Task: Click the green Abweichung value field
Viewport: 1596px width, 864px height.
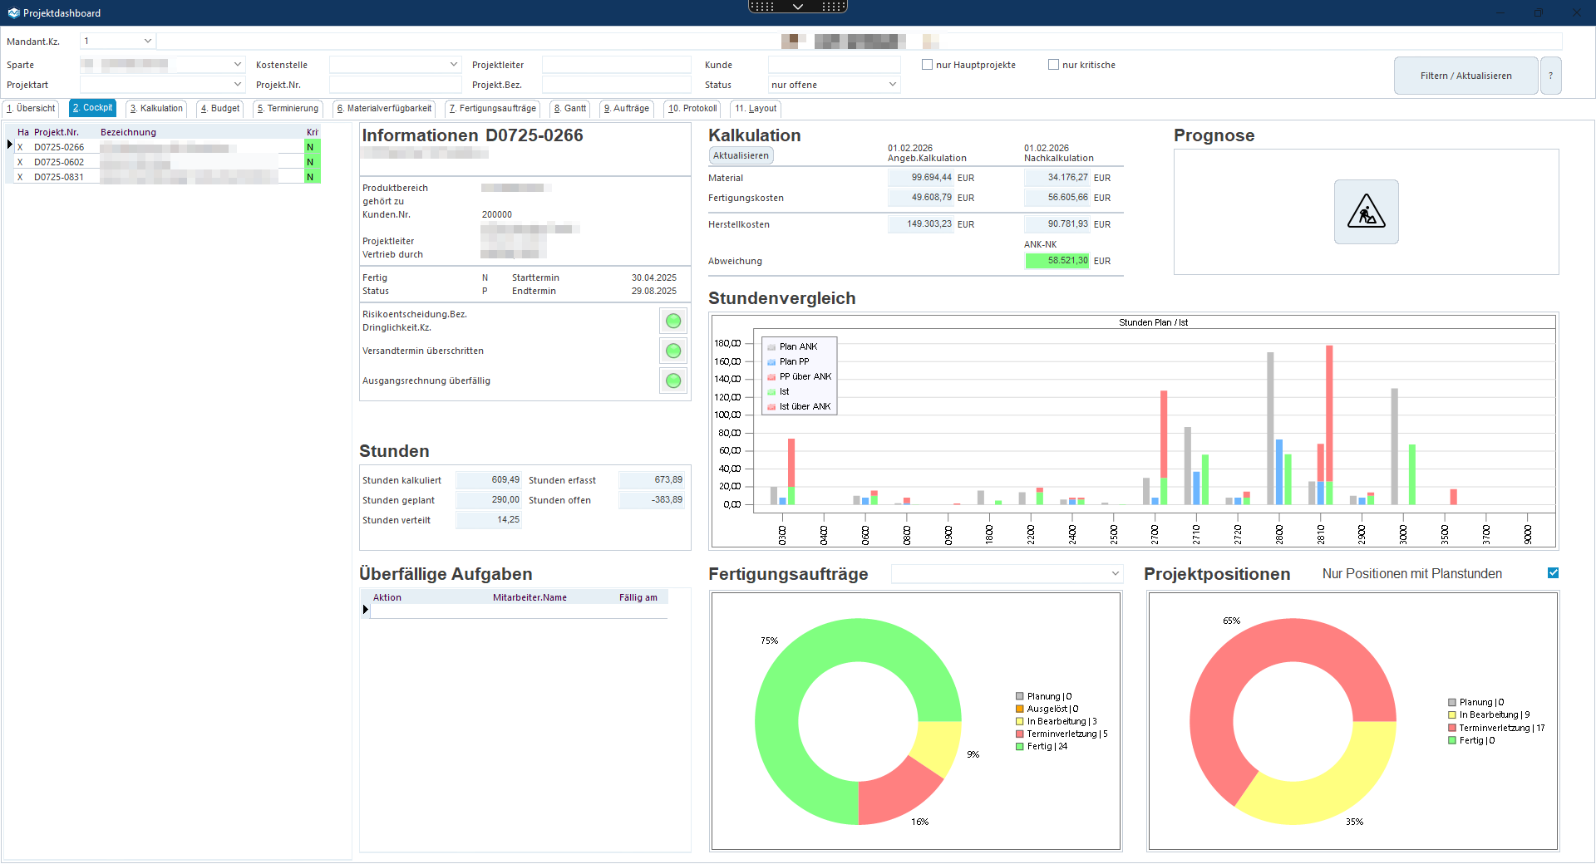Action: pos(1057,261)
